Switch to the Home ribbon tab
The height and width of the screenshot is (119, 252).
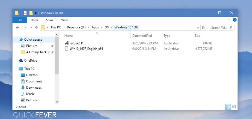tap(35, 20)
